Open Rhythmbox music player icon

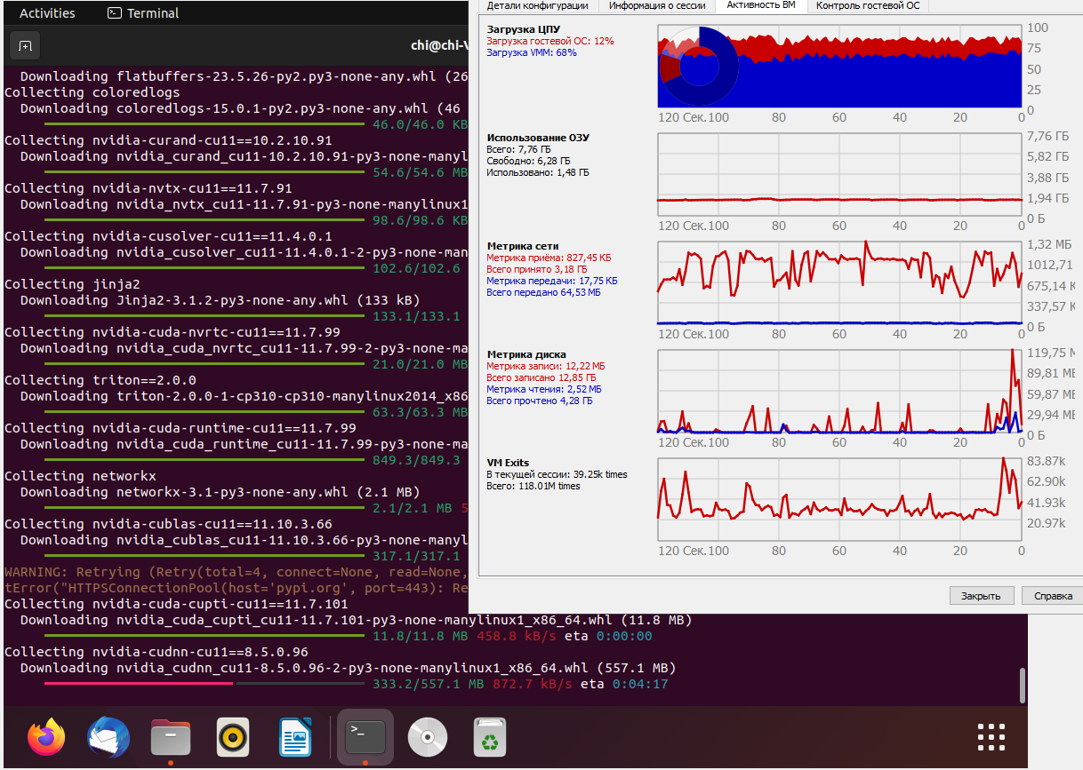233,737
